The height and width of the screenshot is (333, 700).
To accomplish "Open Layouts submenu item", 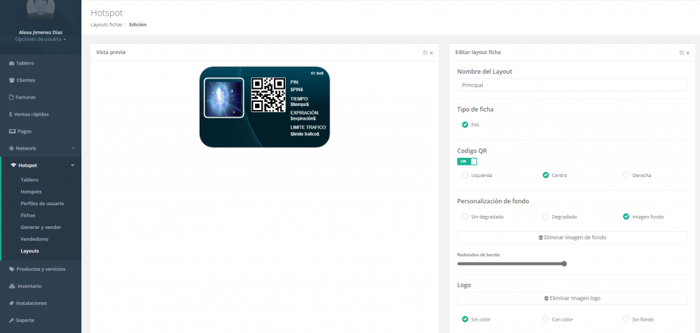I will tap(30, 251).
